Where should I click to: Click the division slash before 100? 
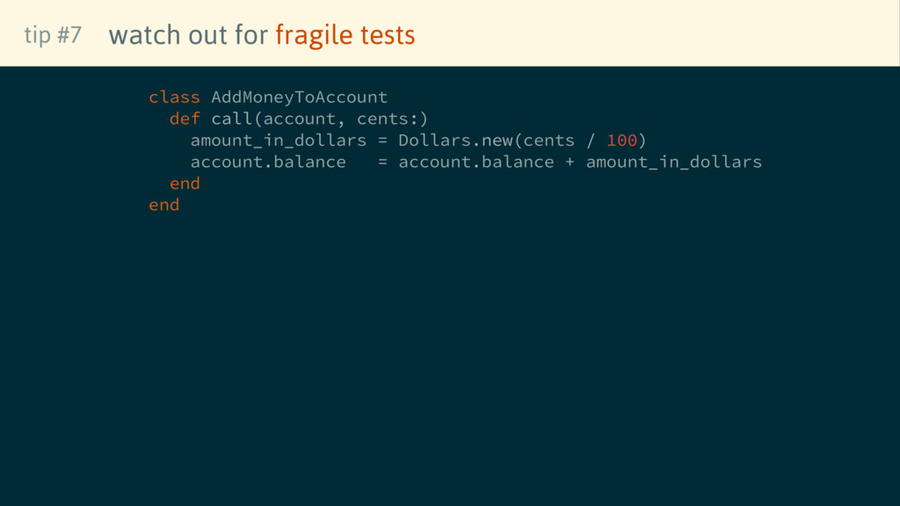(591, 141)
